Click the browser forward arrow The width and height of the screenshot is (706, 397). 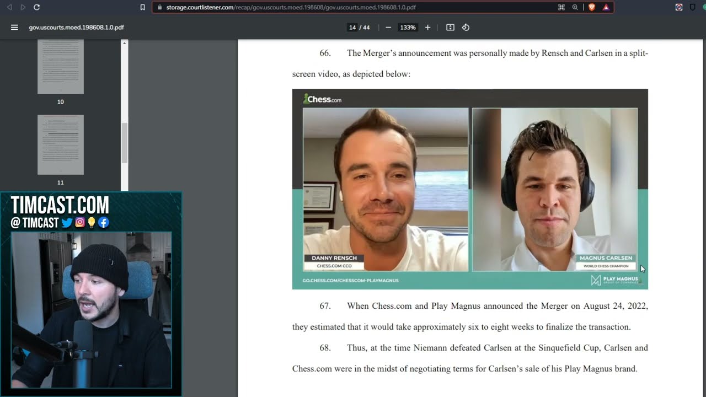23,7
